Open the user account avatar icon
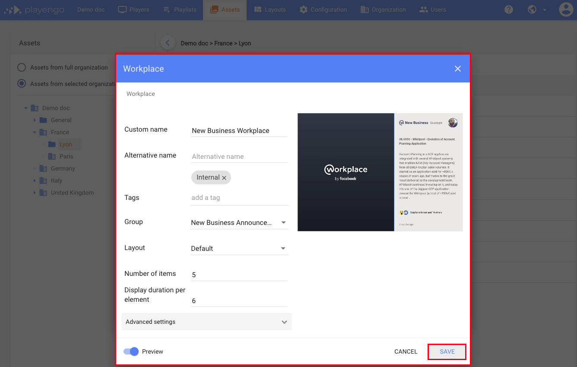Image resolution: width=577 pixels, height=367 pixels. 566,9
